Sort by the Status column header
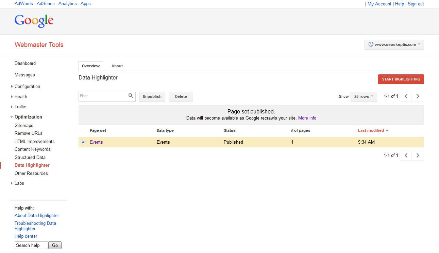 tap(230, 131)
